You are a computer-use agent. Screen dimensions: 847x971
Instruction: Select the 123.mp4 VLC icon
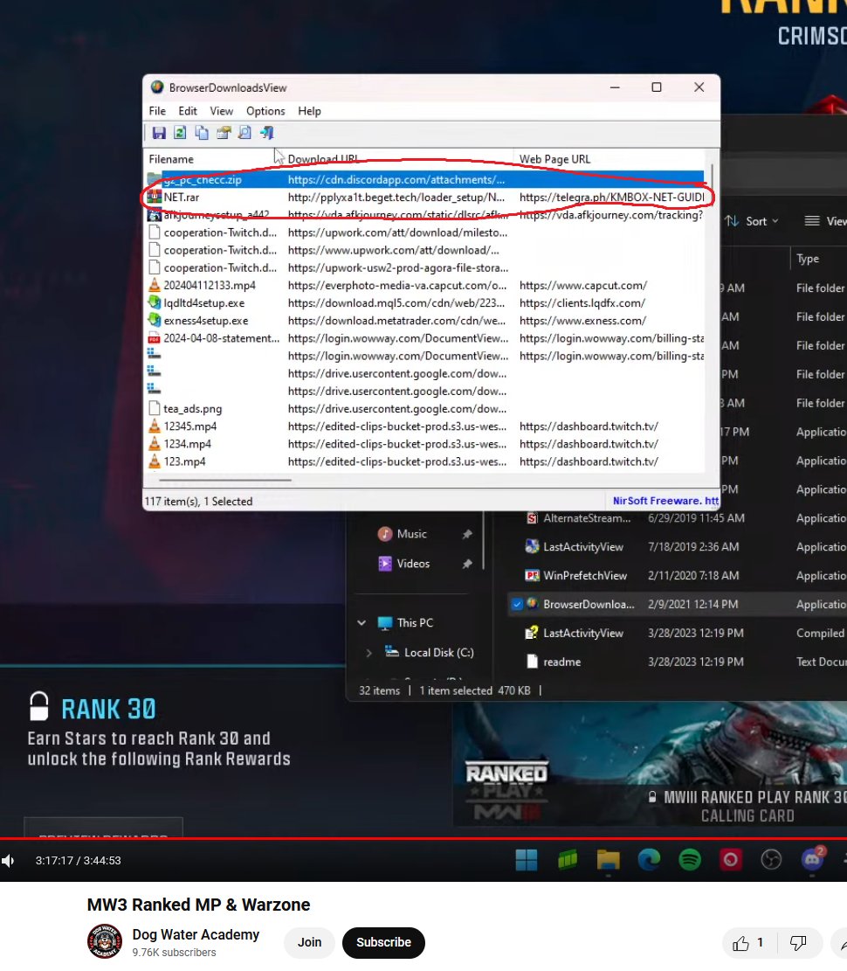coord(154,461)
